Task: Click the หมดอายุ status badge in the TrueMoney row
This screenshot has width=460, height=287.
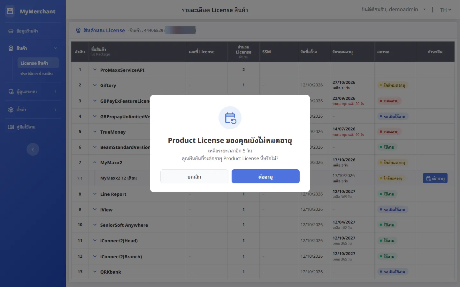Action: (389, 132)
